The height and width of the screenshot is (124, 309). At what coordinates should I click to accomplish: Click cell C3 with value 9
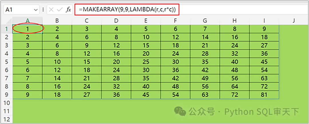pos(87,45)
